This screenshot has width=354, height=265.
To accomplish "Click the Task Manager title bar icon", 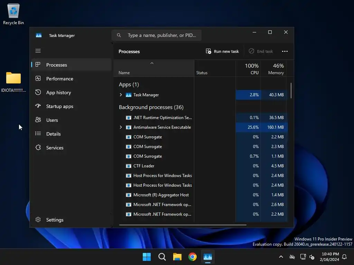I will point(39,36).
